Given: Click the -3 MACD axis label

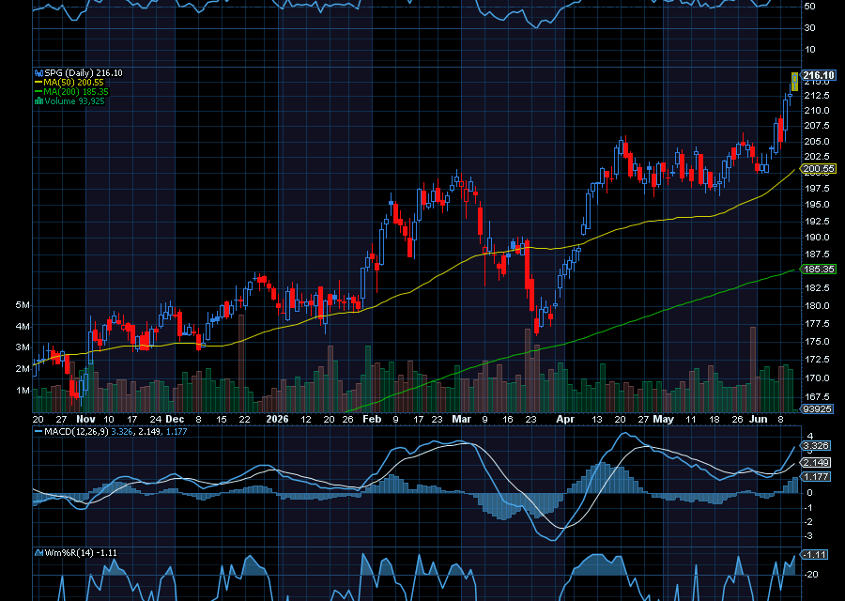Looking at the screenshot, I should [x=809, y=536].
